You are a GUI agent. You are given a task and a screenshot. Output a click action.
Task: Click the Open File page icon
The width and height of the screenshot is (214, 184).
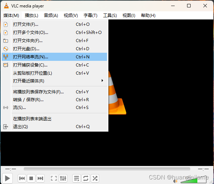(x=6, y=24)
